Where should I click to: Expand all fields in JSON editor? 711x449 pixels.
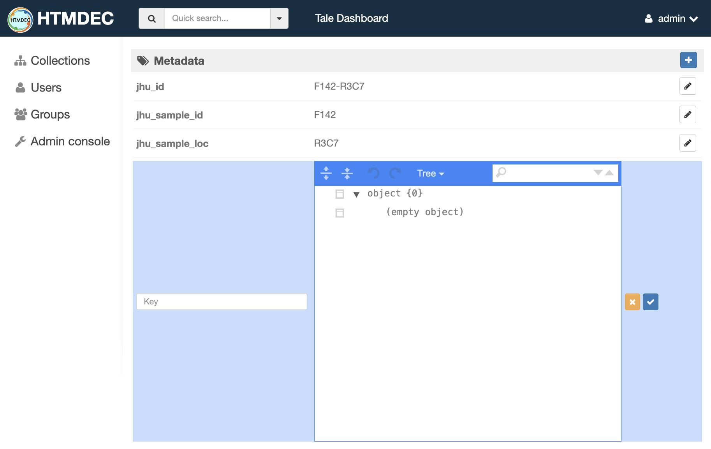click(326, 173)
